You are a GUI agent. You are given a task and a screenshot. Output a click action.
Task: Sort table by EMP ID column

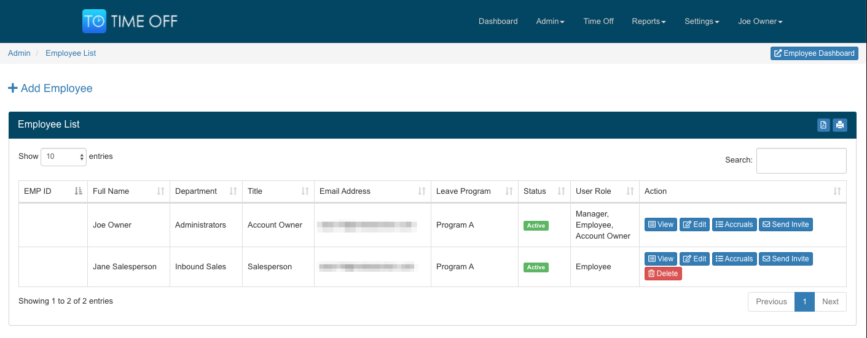(x=53, y=191)
